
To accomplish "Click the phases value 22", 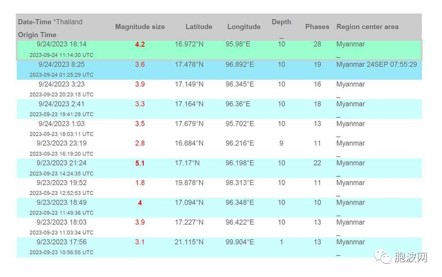I will 317,163.
